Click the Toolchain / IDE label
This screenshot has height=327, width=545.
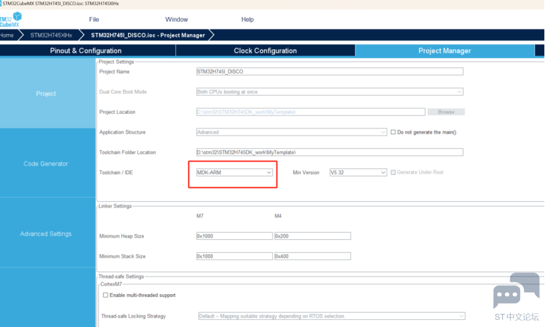tap(116, 172)
